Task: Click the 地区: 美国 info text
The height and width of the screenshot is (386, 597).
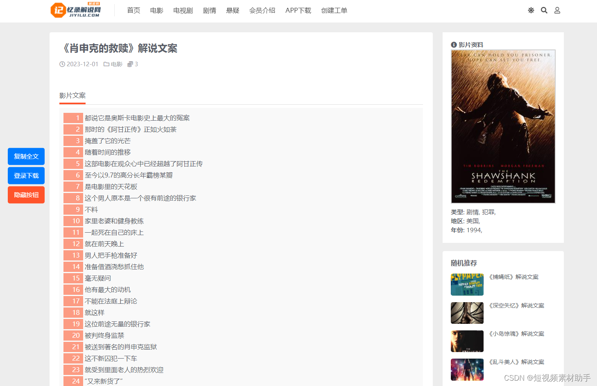Action: point(466,221)
